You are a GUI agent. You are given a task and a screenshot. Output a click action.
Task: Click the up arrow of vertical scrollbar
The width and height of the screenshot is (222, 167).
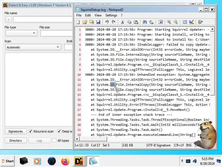212,29
